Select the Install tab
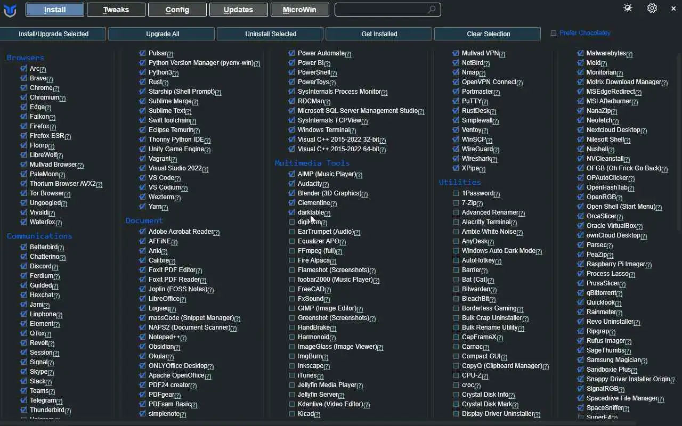Screen dimensions: 682x426 click(x=55, y=10)
